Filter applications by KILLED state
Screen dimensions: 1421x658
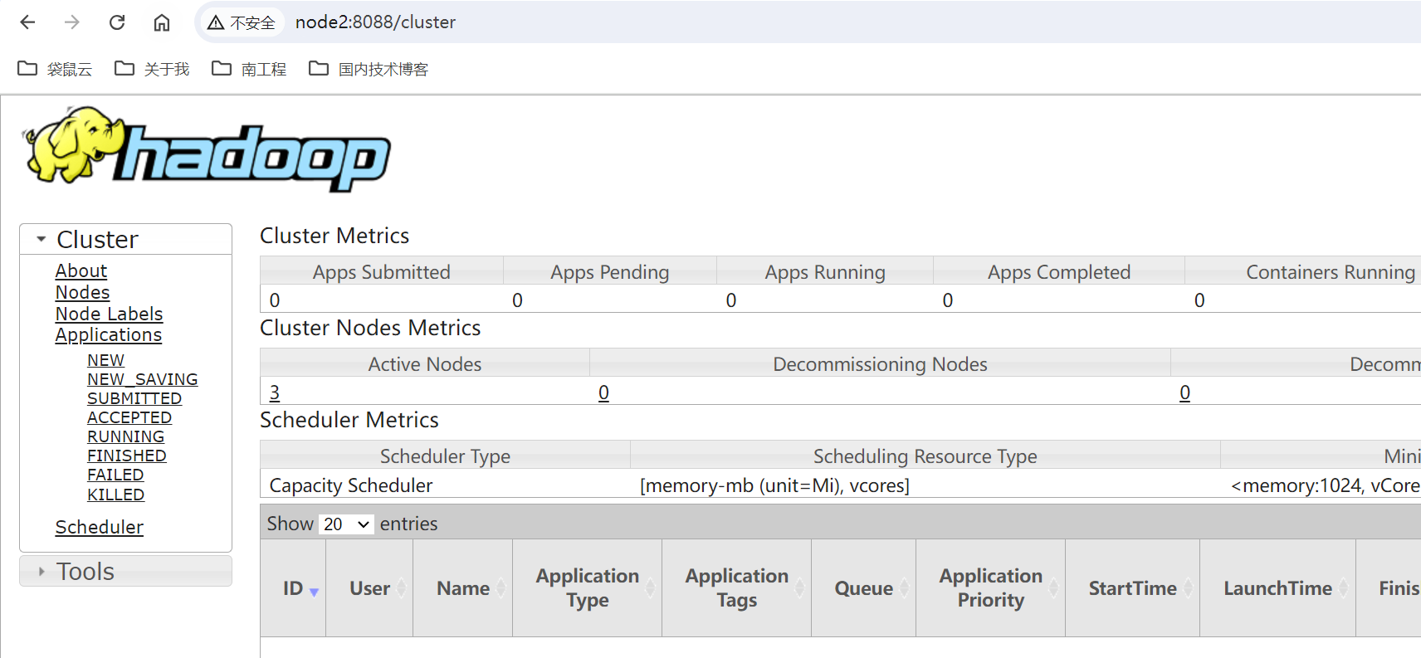pyautogui.click(x=116, y=495)
